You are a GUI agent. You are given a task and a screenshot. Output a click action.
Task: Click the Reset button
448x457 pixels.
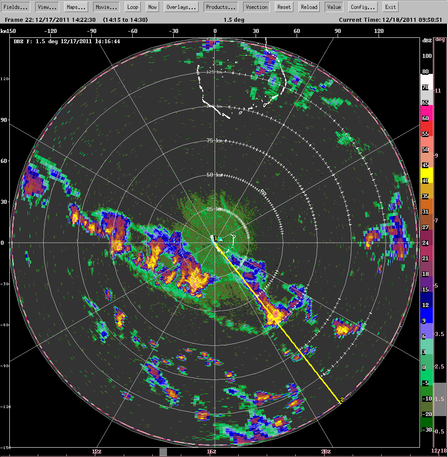click(x=284, y=7)
